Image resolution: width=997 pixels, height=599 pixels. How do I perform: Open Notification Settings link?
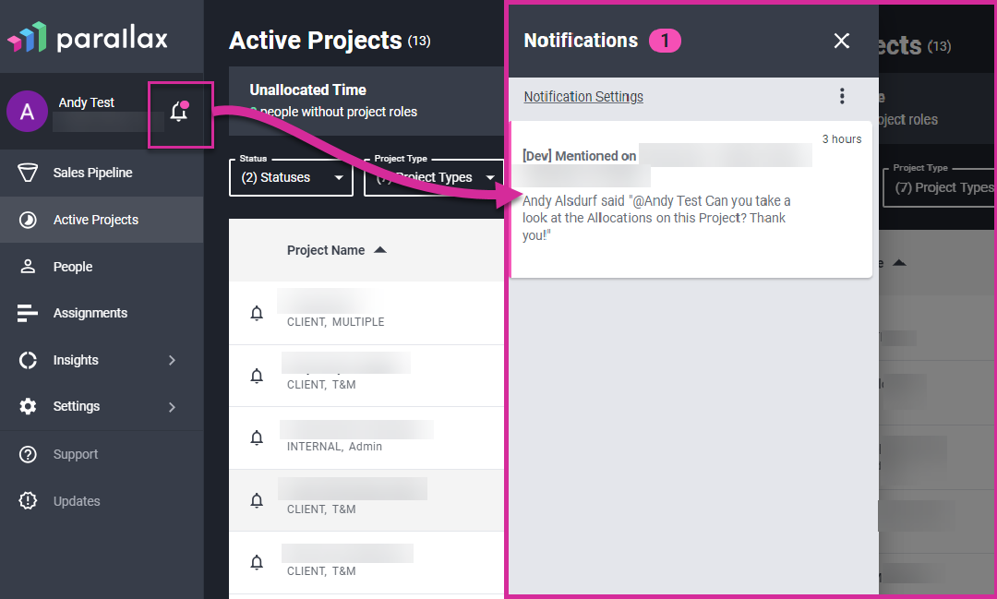583,96
